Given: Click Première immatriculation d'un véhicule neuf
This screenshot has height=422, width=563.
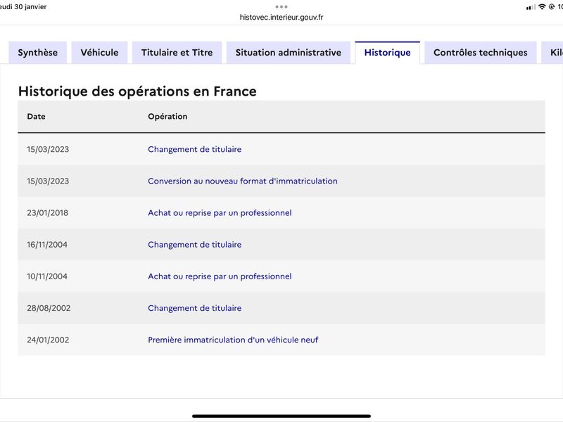Looking at the screenshot, I should (x=233, y=340).
